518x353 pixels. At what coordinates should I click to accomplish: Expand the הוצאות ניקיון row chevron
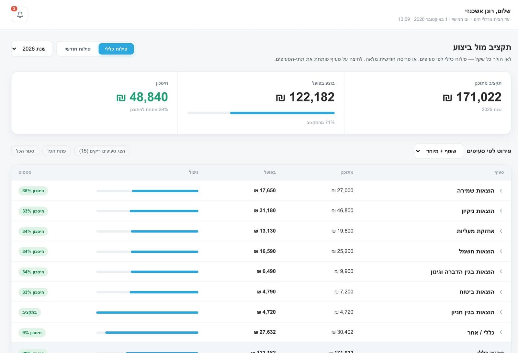tap(501, 211)
